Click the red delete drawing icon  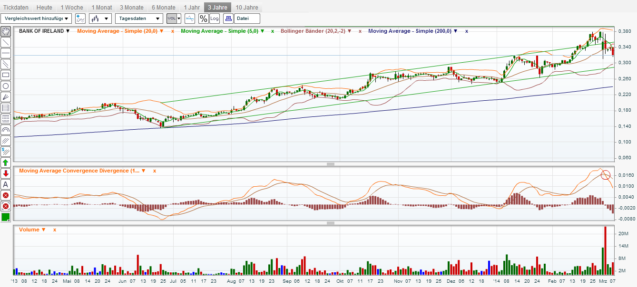click(x=6, y=195)
